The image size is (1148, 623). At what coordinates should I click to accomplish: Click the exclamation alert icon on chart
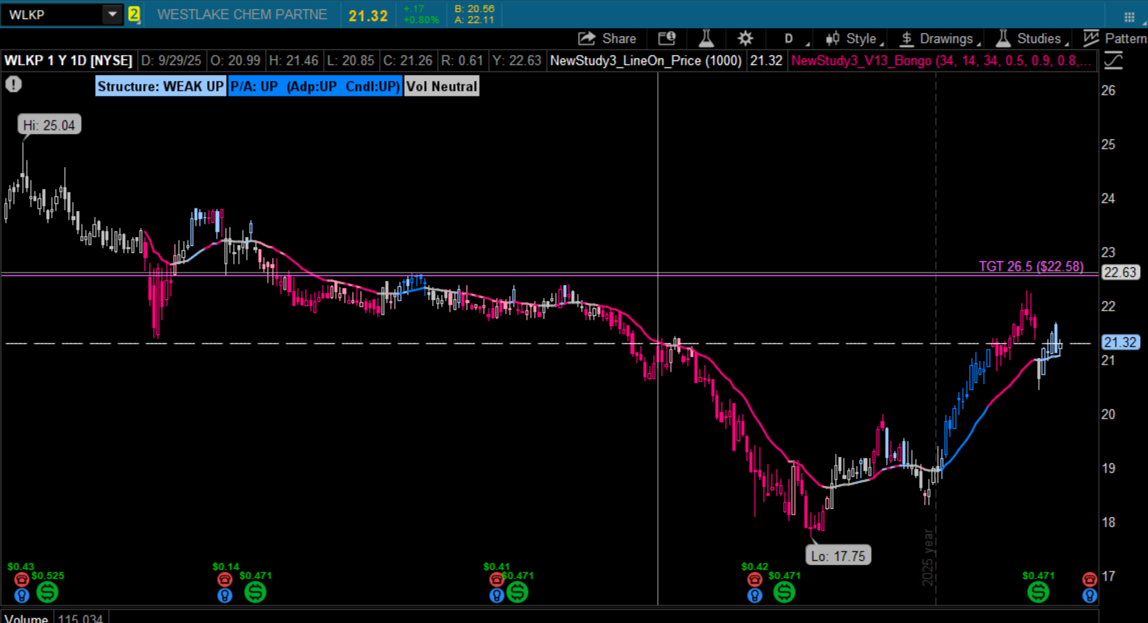13,84
